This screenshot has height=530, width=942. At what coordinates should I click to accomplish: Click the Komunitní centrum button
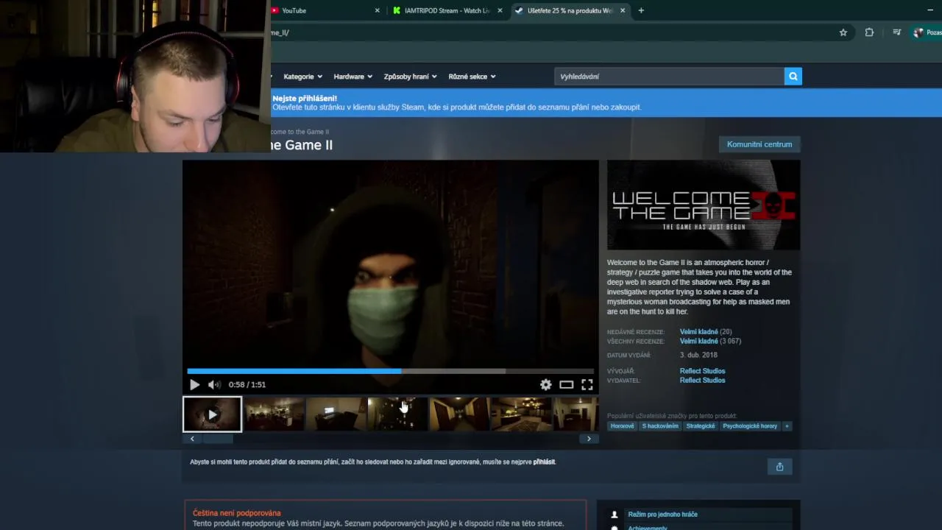[x=759, y=144]
